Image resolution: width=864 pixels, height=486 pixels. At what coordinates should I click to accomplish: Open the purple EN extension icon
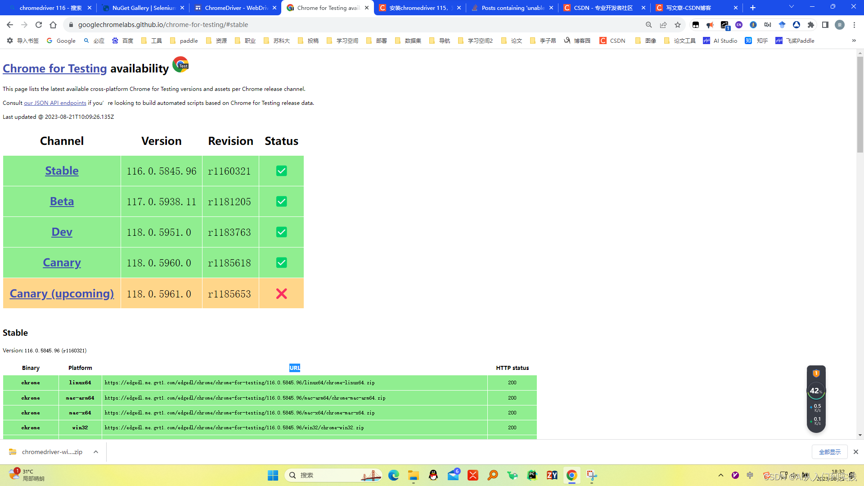pyautogui.click(x=739, y=25)
